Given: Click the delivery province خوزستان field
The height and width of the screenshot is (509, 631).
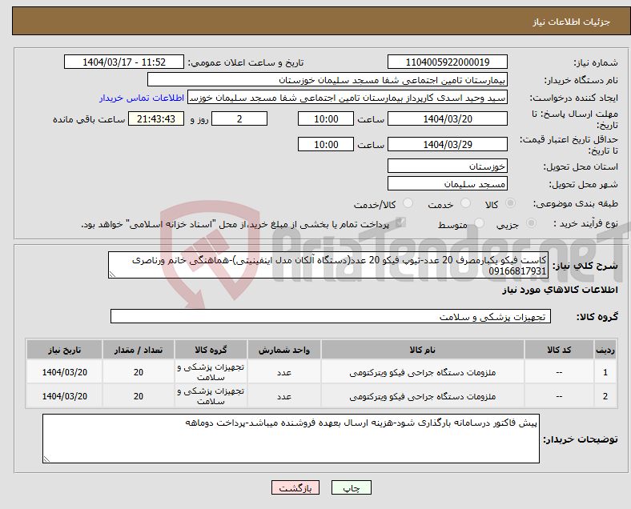Looking at the screenshot, I should (x=448, y=166).
